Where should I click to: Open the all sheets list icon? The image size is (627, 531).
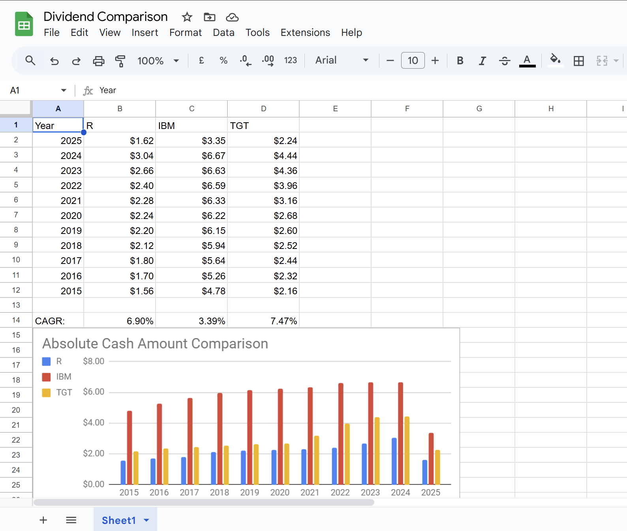(x=71, y=520)
